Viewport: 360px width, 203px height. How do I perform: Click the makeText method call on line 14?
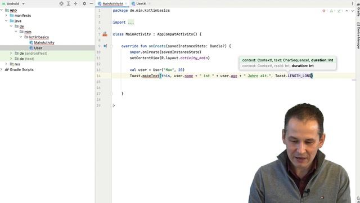point(151,76)
